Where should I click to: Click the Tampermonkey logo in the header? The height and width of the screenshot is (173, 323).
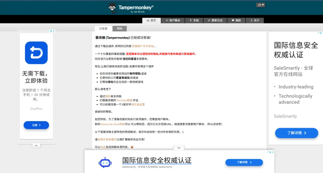tap(131, 8)
